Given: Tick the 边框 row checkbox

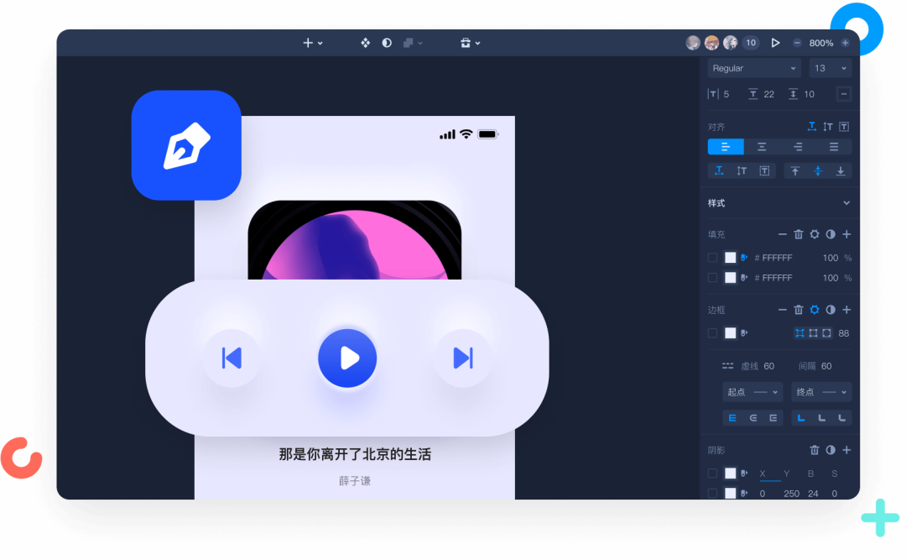Looking at the screenshot, I should coord(712,333).
